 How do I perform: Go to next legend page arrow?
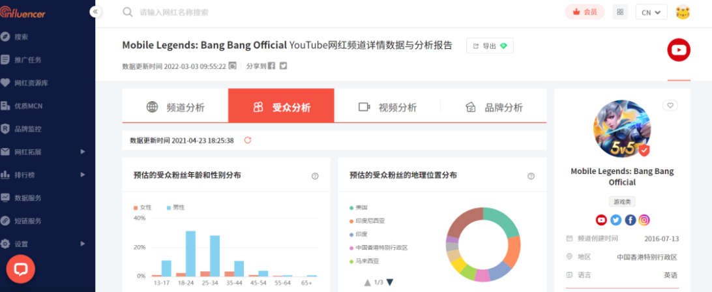390,282
